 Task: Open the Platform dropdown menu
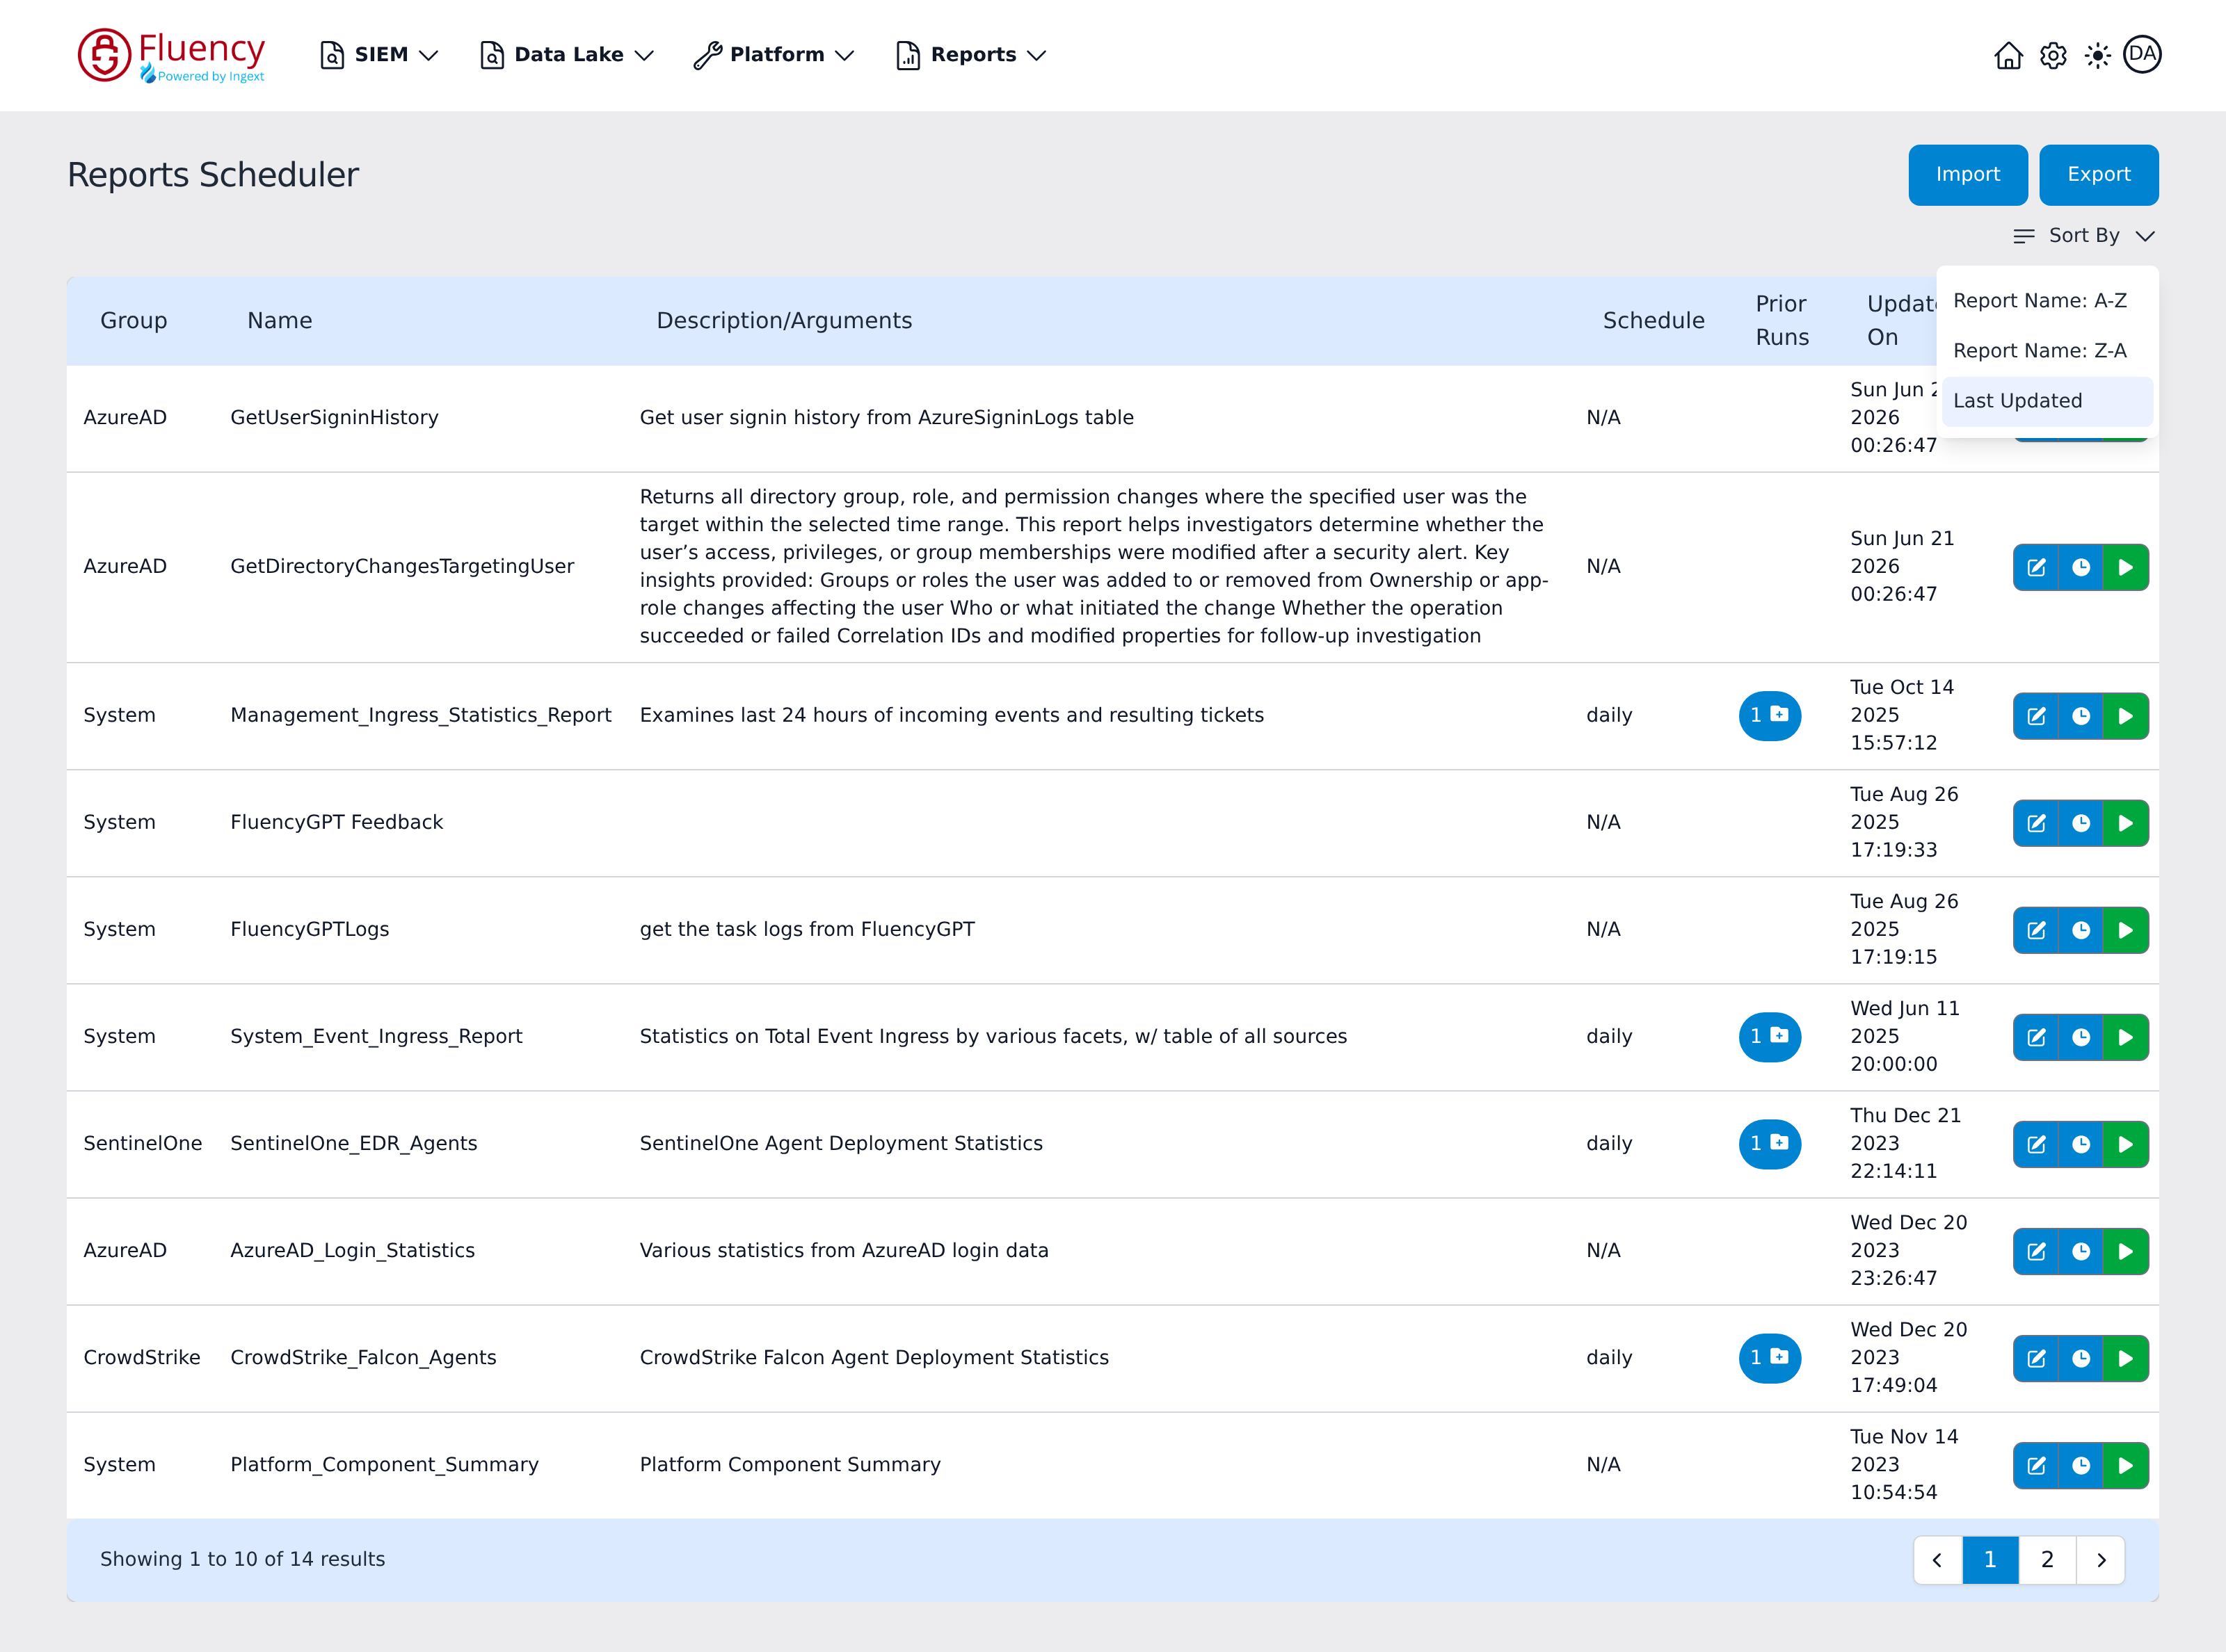click(774, 55)
